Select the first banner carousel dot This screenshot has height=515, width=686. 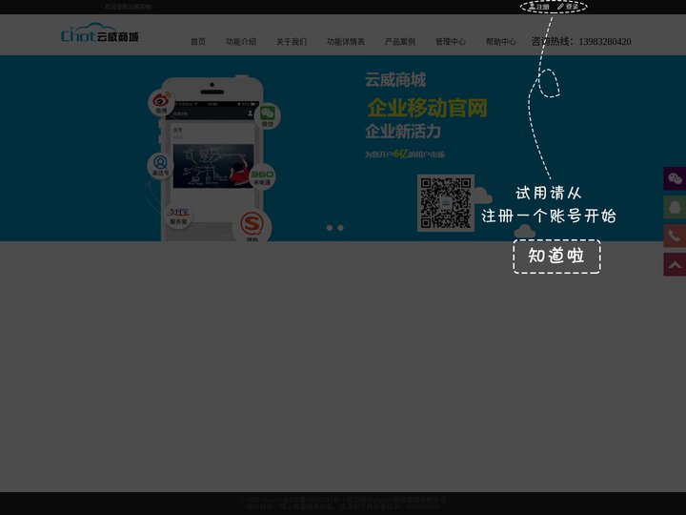coord(330,228)
